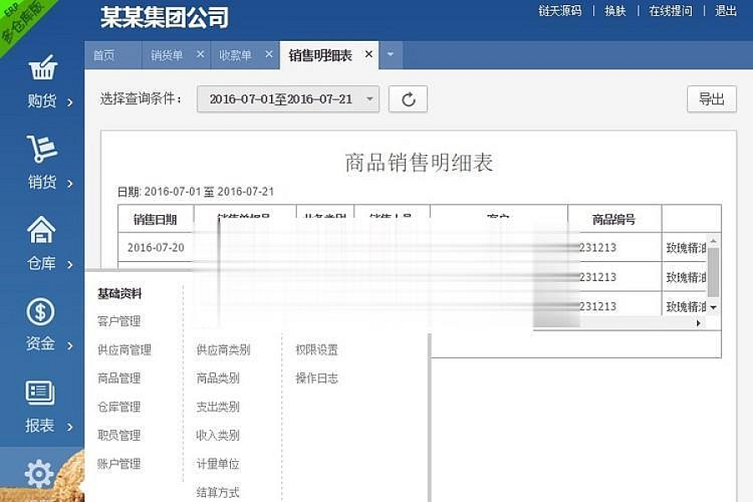This screenshot has height=502, width=753.
Task: Expand the 报表 submenu arrow
Action: [70, 427]
